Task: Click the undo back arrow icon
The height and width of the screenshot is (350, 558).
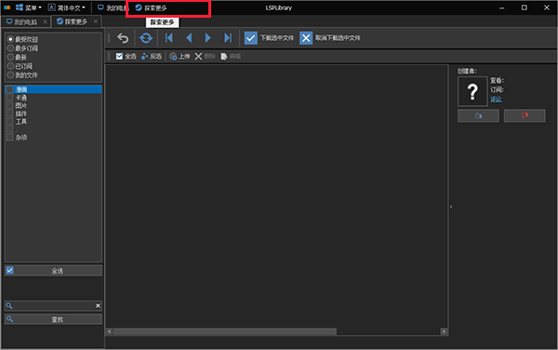Action: pyautogui.click(x=123, y=38)
